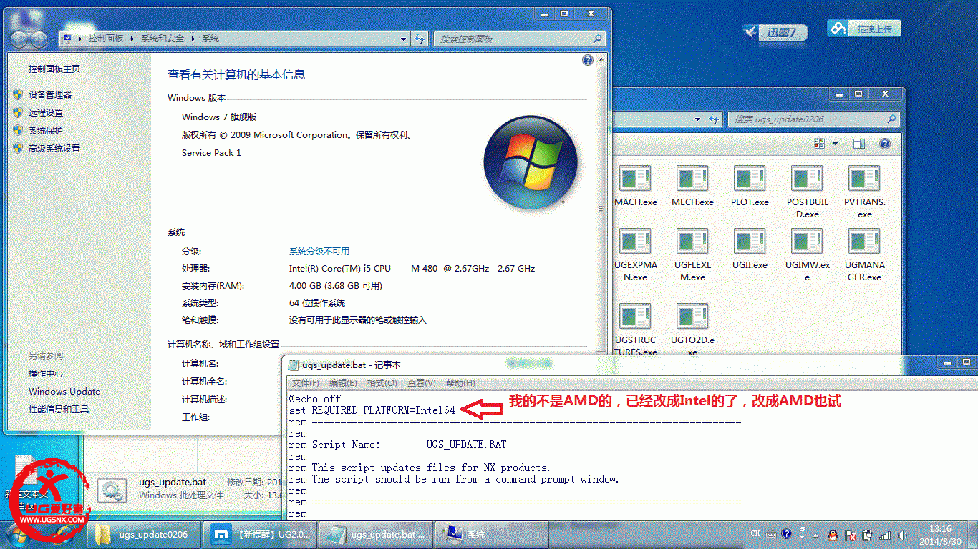This screenshot has height=549, width=978.
Task: Switch to 系统 taskbar button
Action: click(491, 535)
